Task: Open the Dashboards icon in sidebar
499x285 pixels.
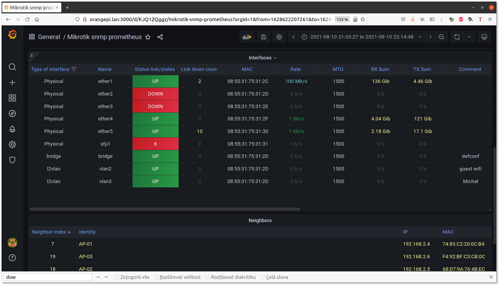Action: [x=12, y=98]
